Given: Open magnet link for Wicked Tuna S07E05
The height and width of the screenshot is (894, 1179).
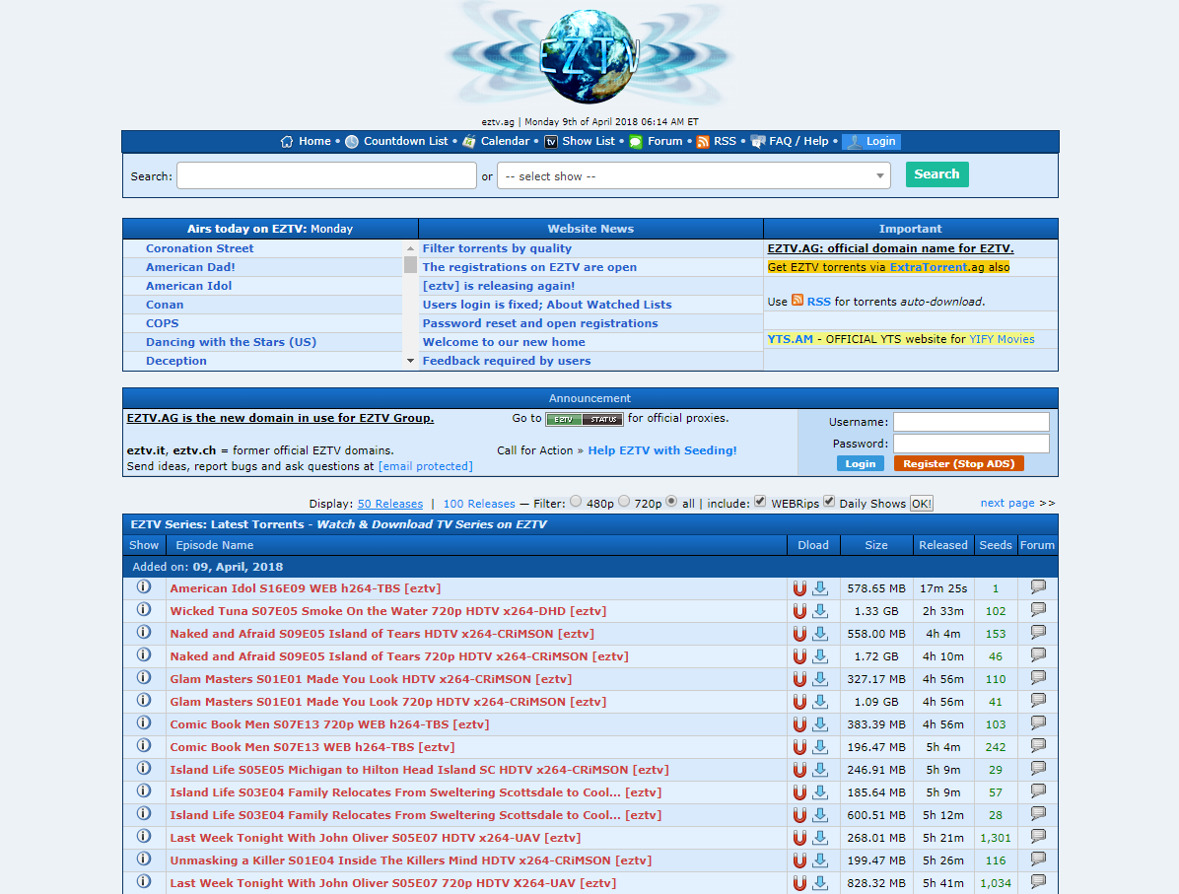Looking at the screenshot, I should point(799,611).
